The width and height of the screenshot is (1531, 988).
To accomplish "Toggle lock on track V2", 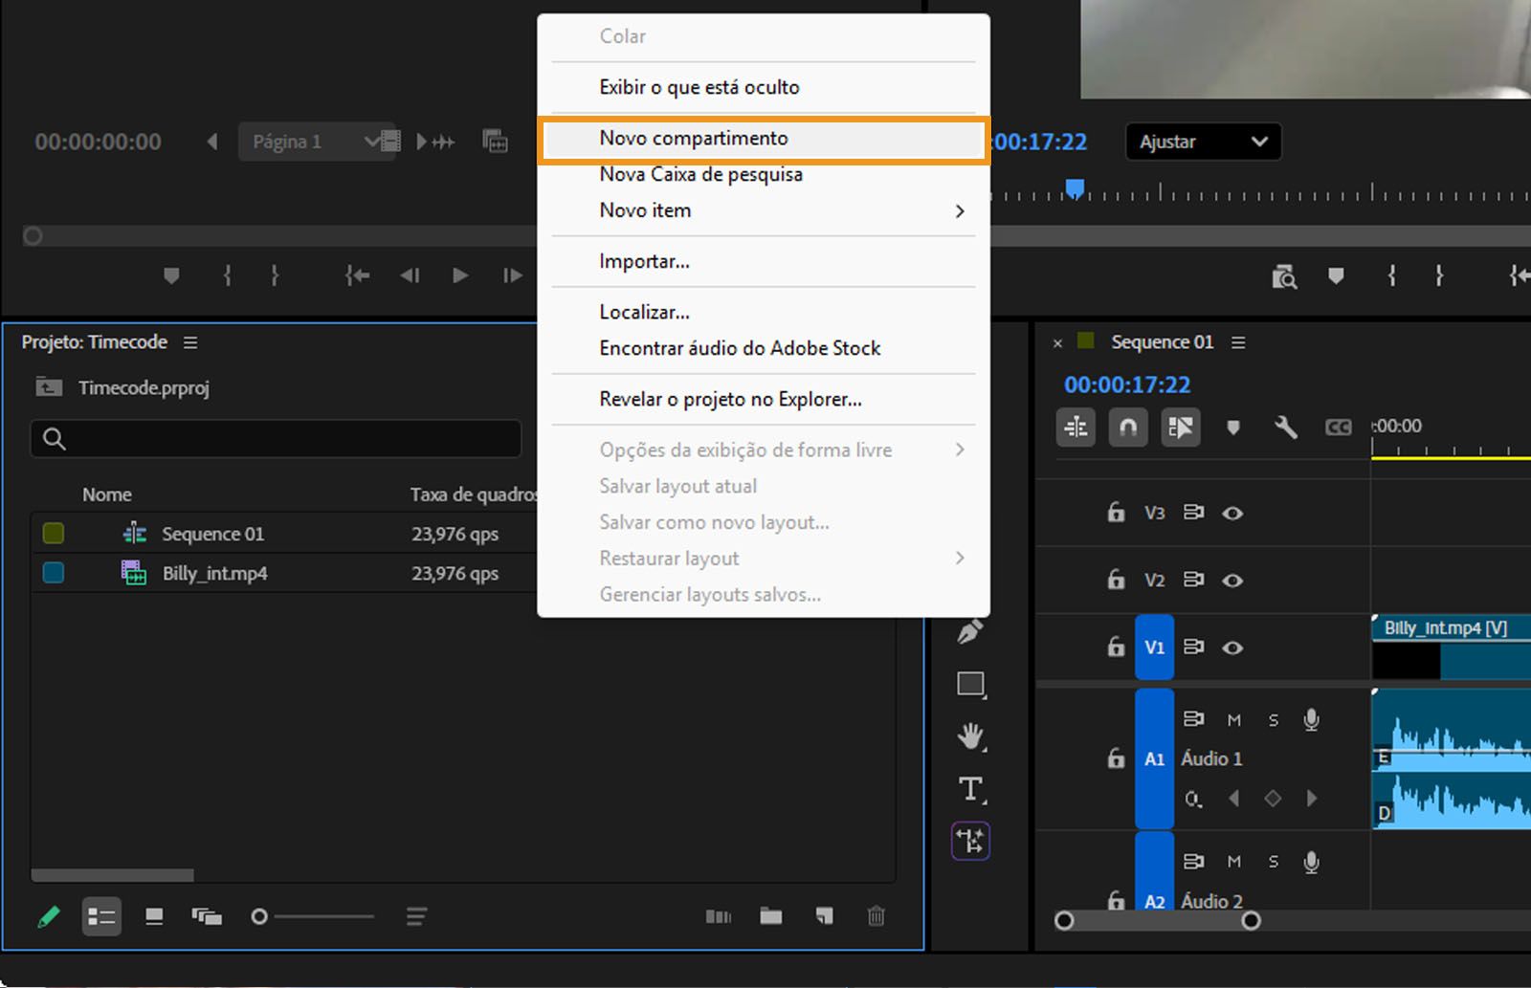I will point(1116,581).
